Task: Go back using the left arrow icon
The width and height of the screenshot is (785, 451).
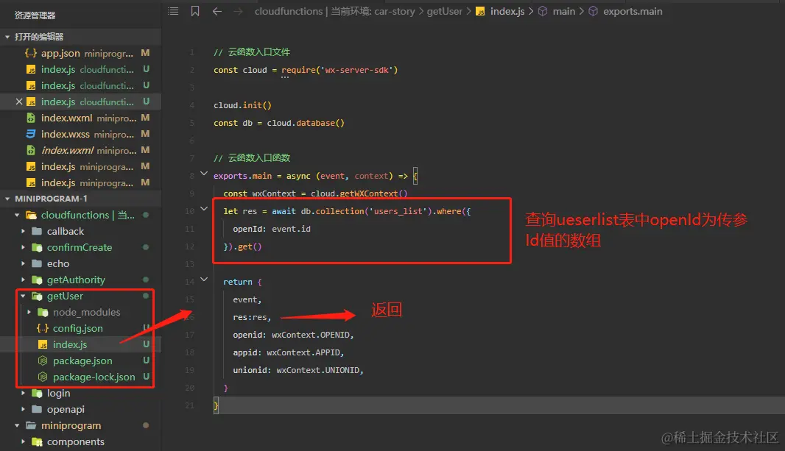Action: coord(217,11)
